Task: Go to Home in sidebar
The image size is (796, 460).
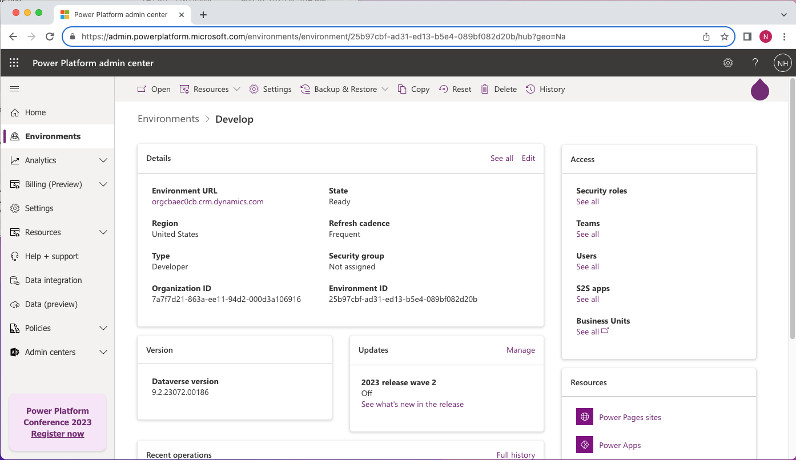Action: tap(35, 112)
